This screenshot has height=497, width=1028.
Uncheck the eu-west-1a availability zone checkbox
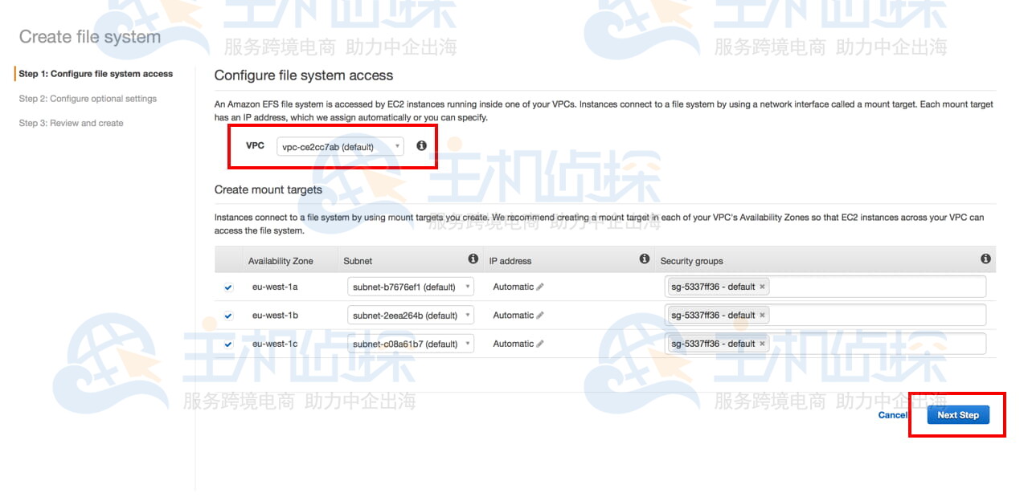228,287
